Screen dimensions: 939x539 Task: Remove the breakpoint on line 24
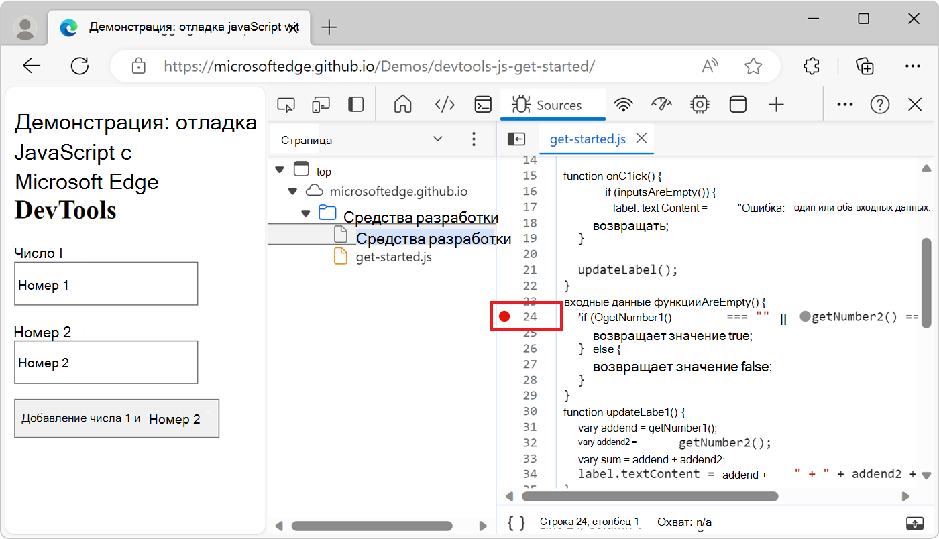[505, 316]
